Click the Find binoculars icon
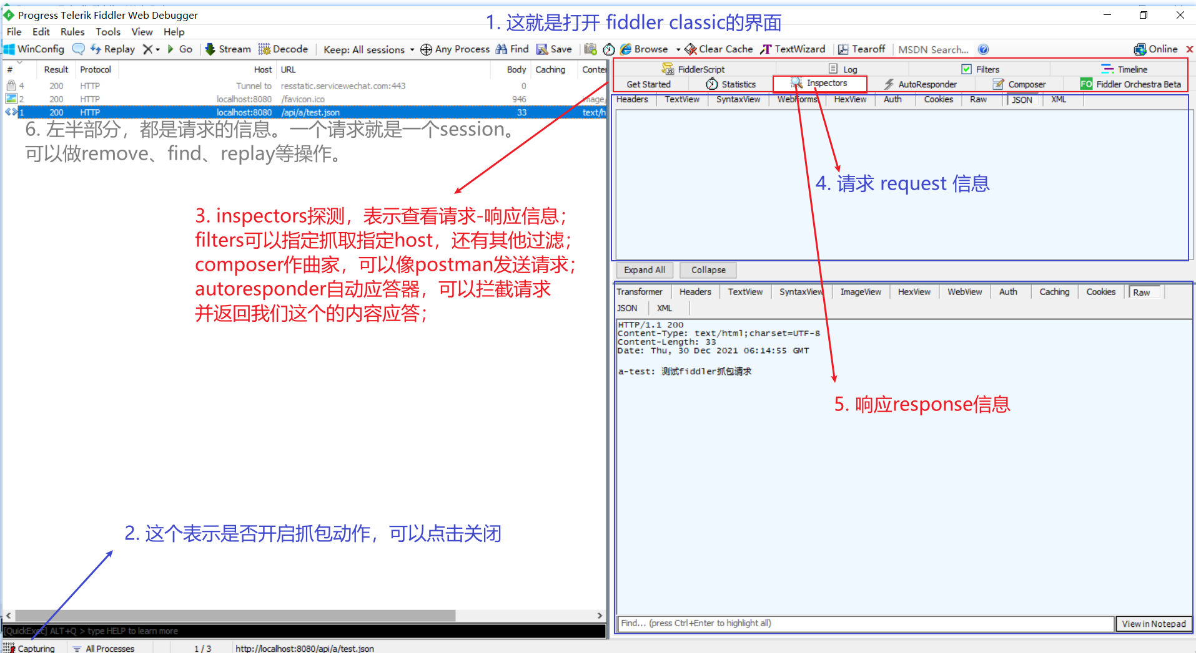This screenshot has height=653, width=1196. coord(502,49)
